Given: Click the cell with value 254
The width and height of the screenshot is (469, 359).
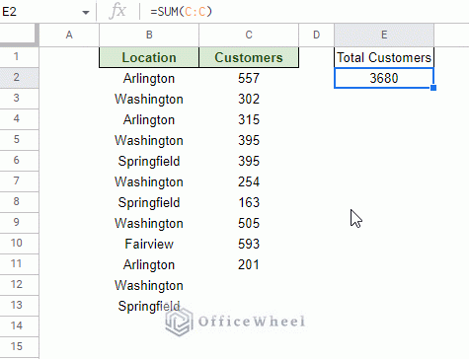Looking at the screenshot, I should click(249, 181).
